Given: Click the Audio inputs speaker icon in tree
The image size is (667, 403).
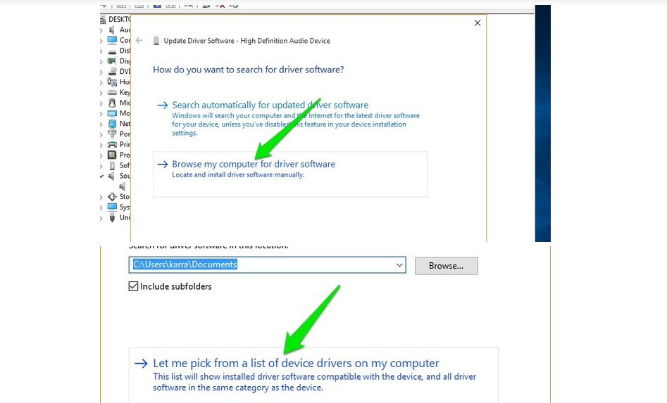Looking at the screenshot, I should [112, 30].
